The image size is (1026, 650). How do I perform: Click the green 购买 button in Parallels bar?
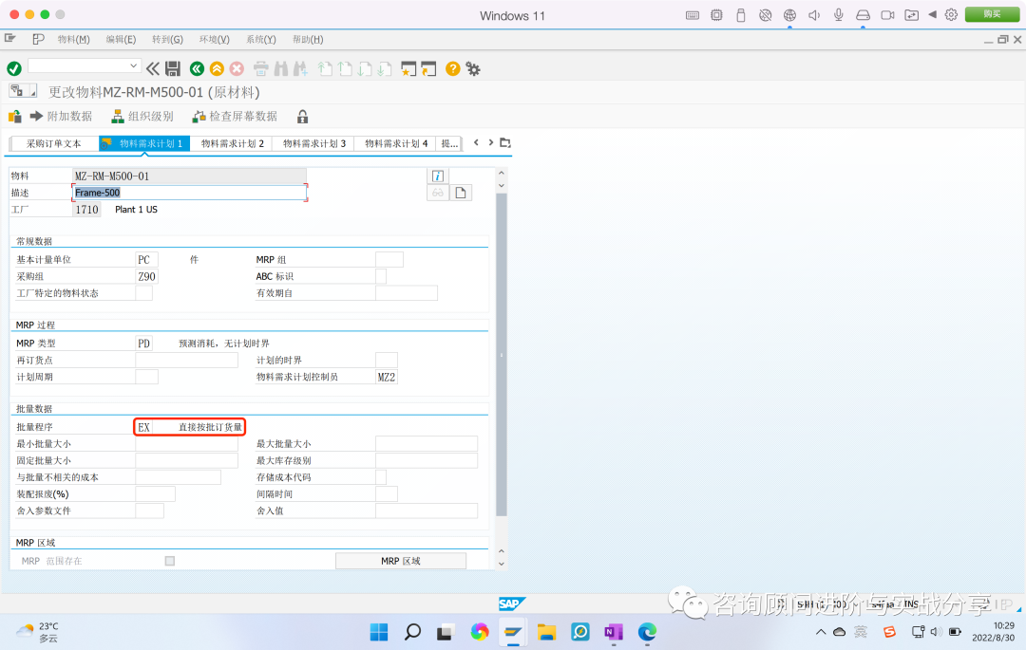[x=992, y=14]
